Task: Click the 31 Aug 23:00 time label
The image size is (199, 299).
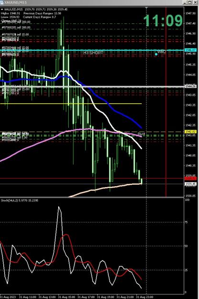Action: [144, 297]
